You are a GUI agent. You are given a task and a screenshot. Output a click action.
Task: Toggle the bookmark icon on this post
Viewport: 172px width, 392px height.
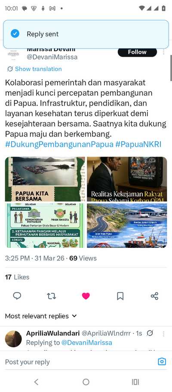coord(120,296)
